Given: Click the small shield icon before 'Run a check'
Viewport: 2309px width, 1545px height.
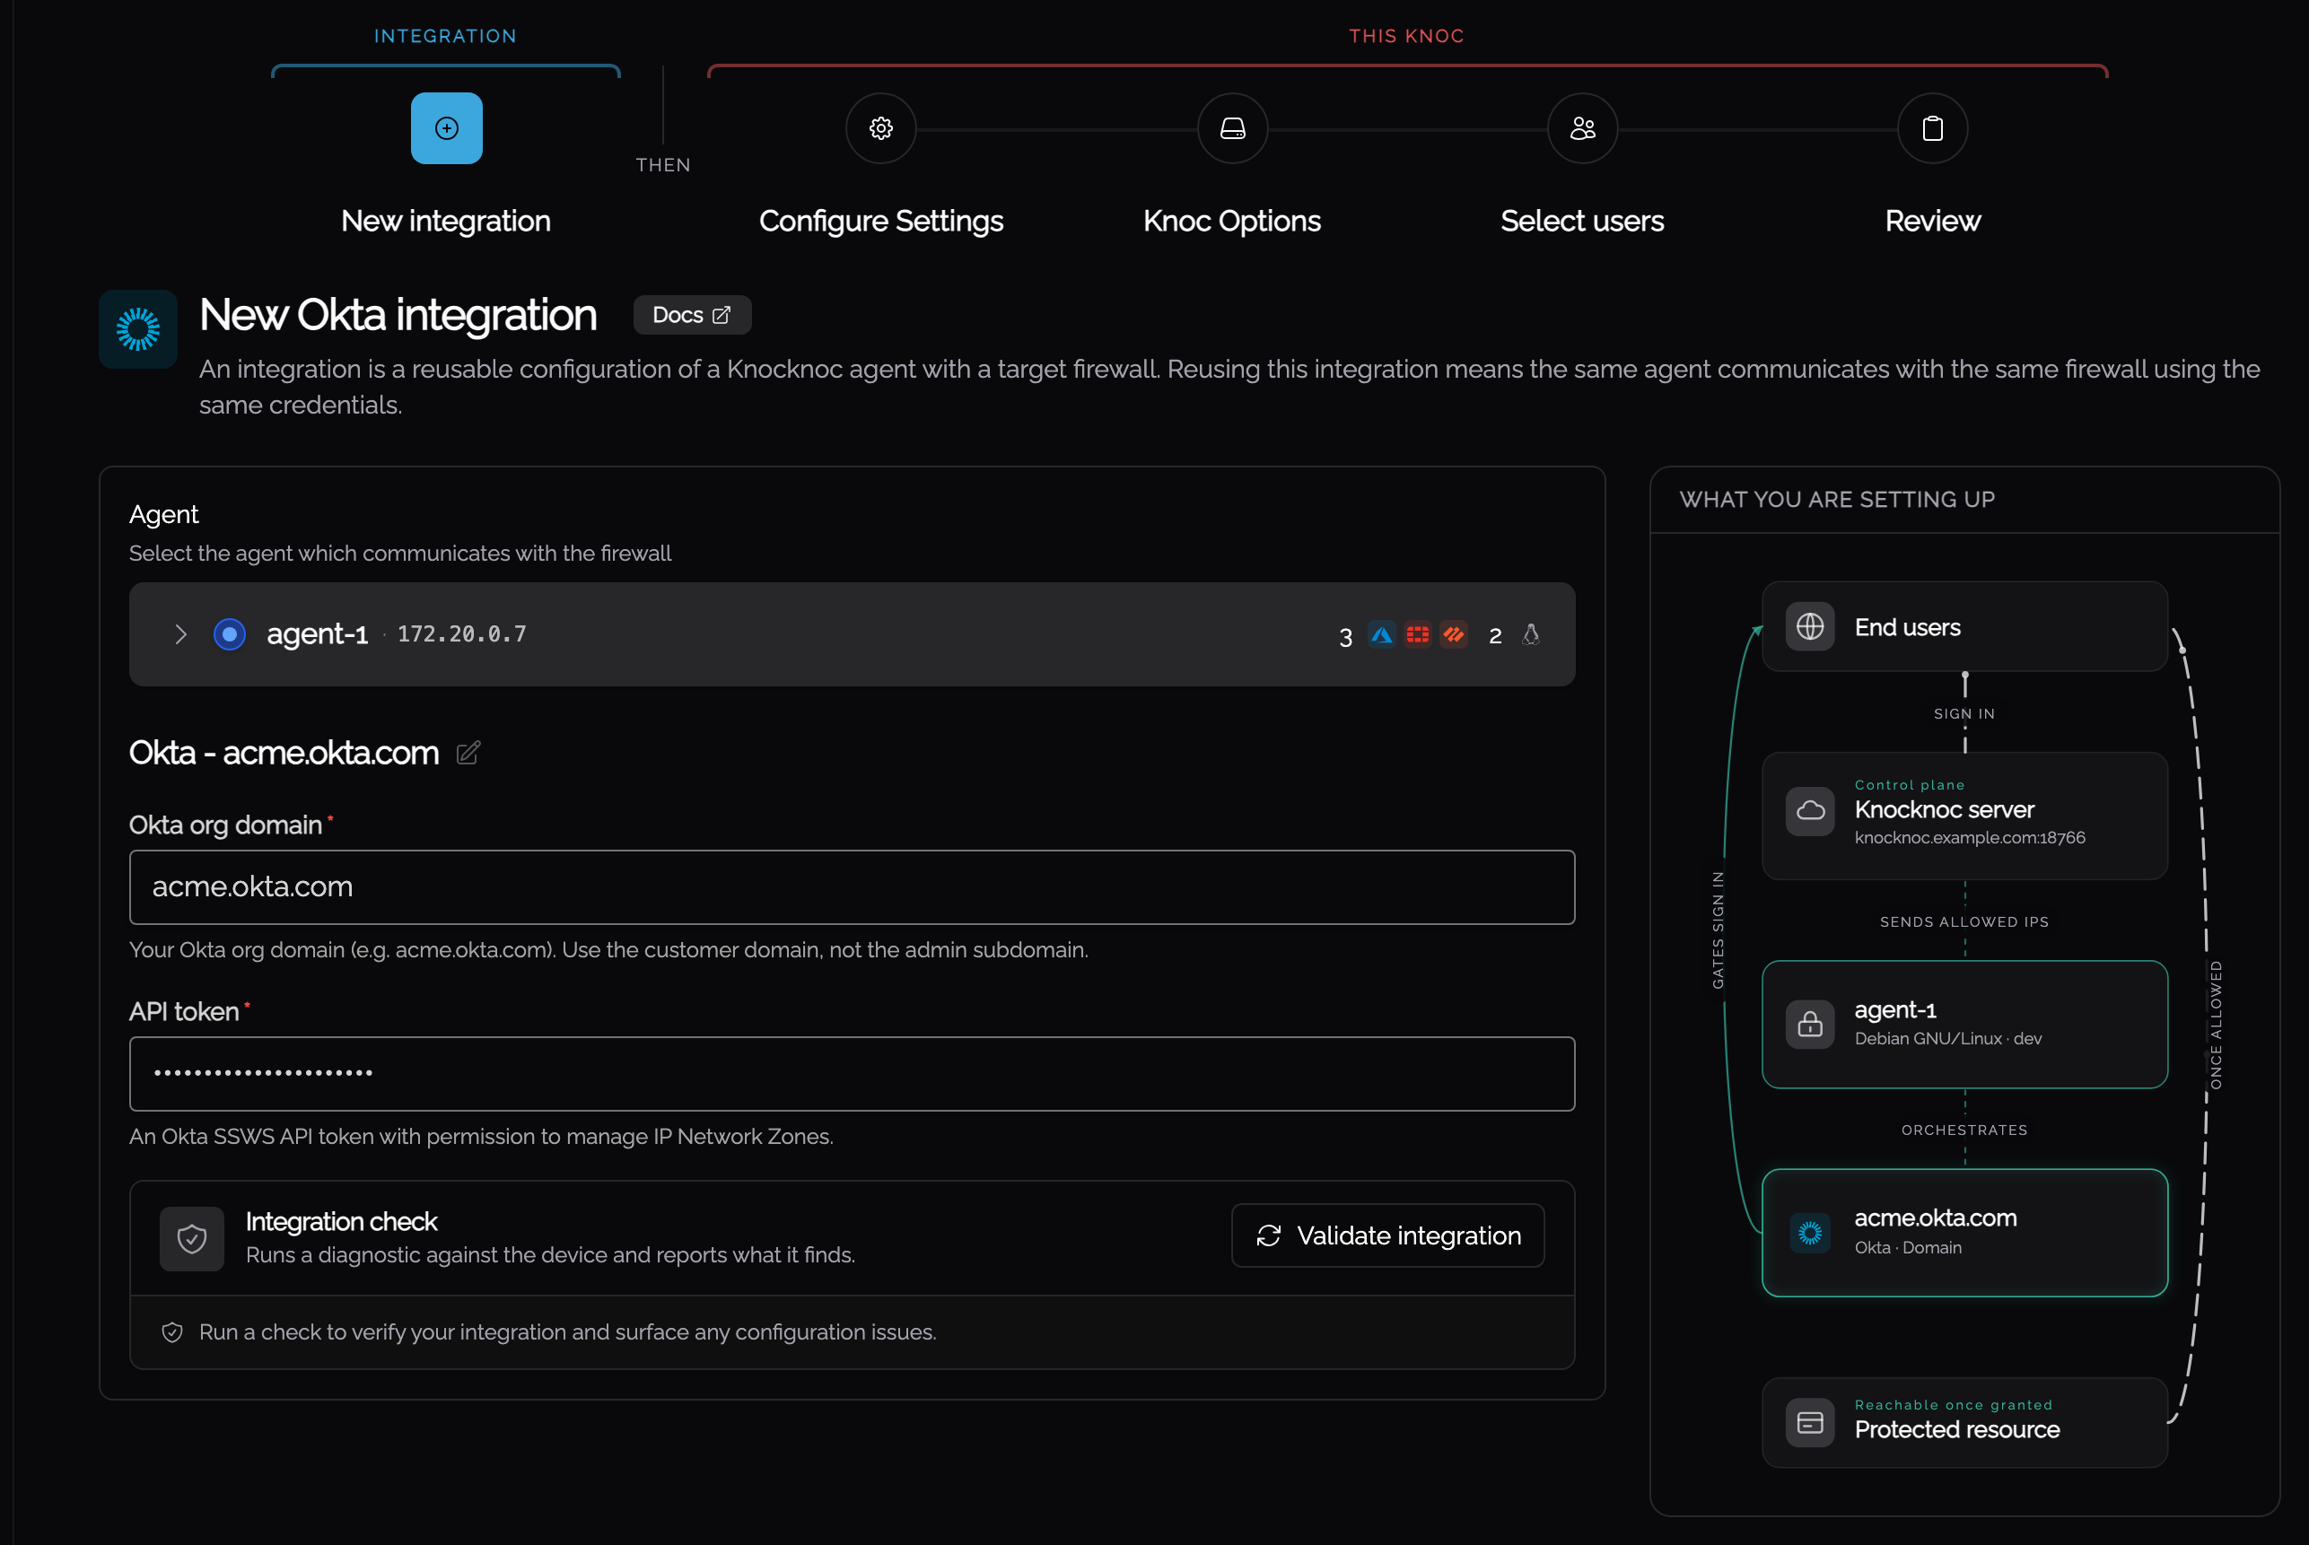Looking at the screenshot, I should 172,1332.
